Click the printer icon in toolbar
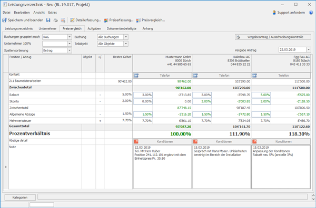316x208 pixels. (x=55, y=20)
